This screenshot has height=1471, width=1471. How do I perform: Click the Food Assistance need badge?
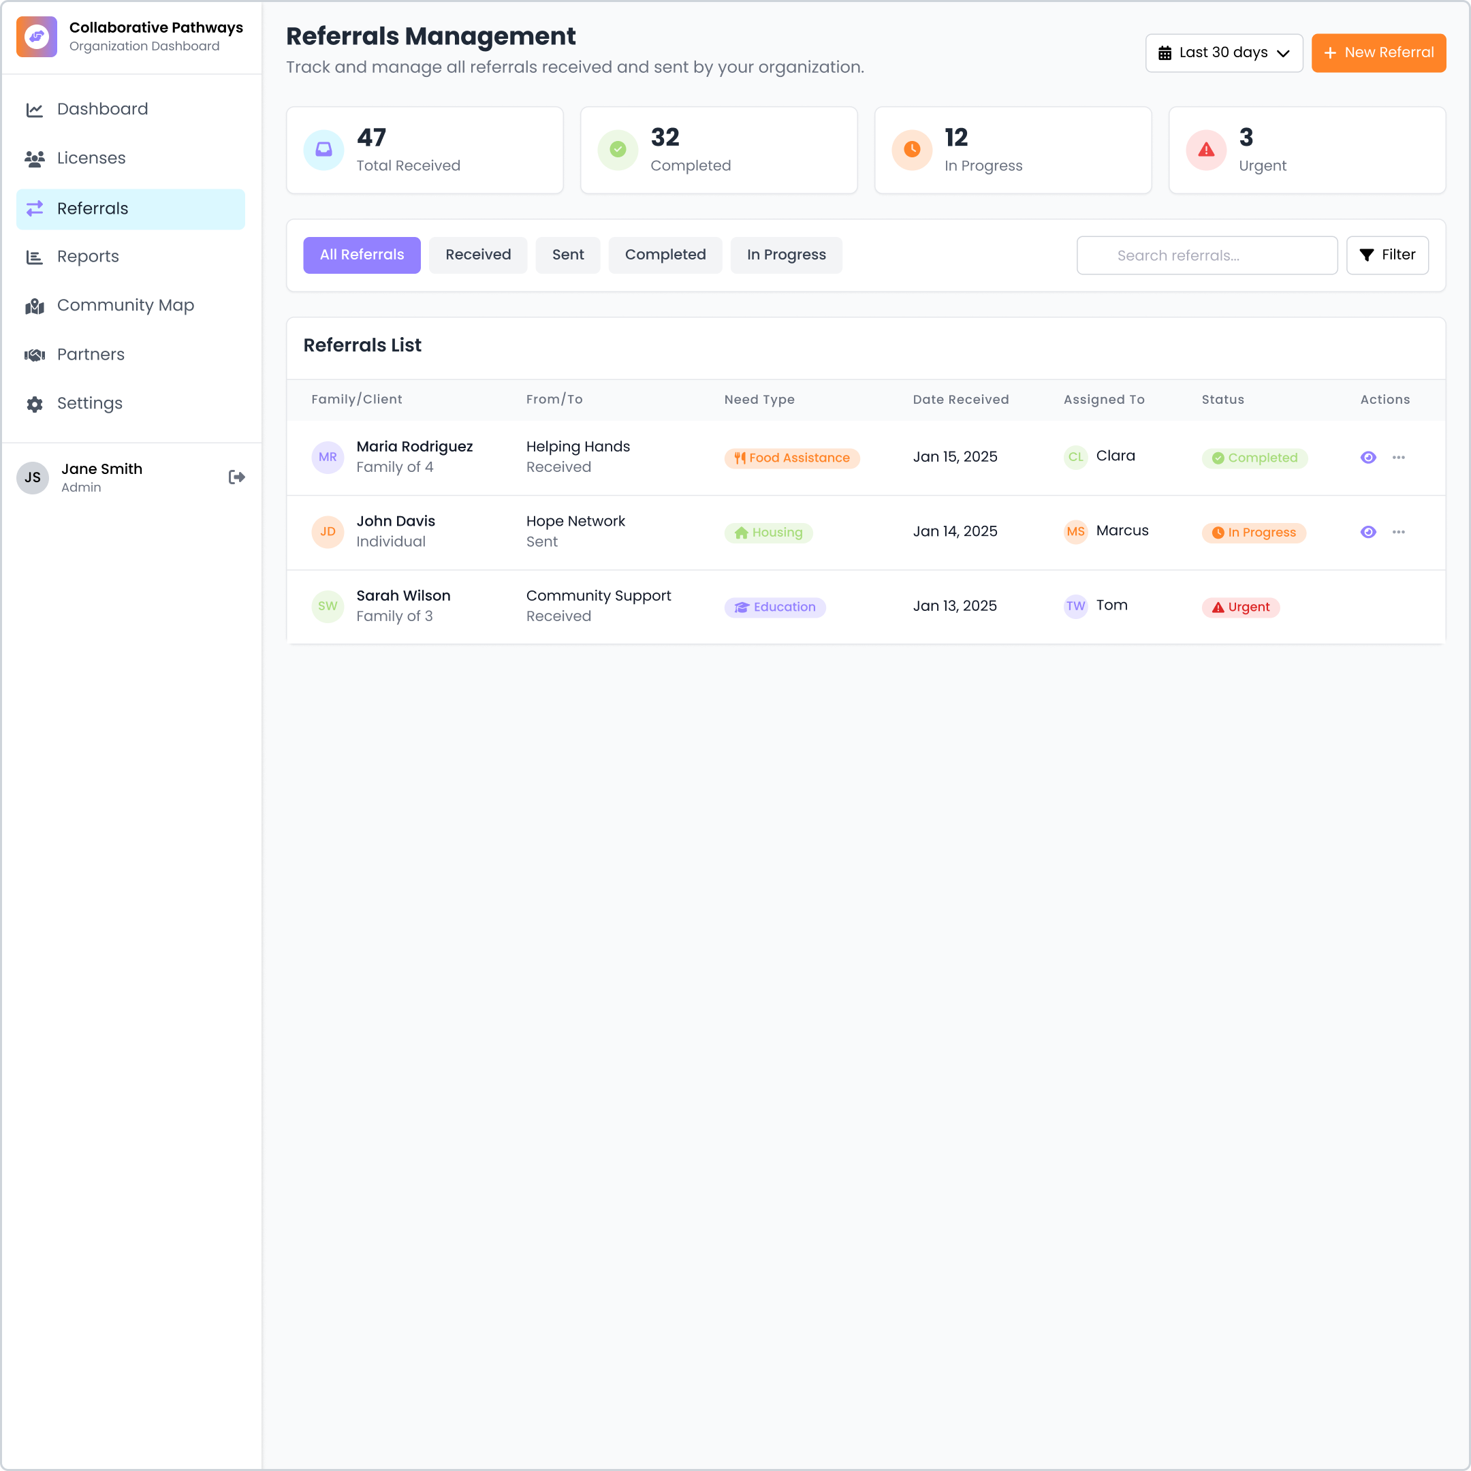pos(792,458)
